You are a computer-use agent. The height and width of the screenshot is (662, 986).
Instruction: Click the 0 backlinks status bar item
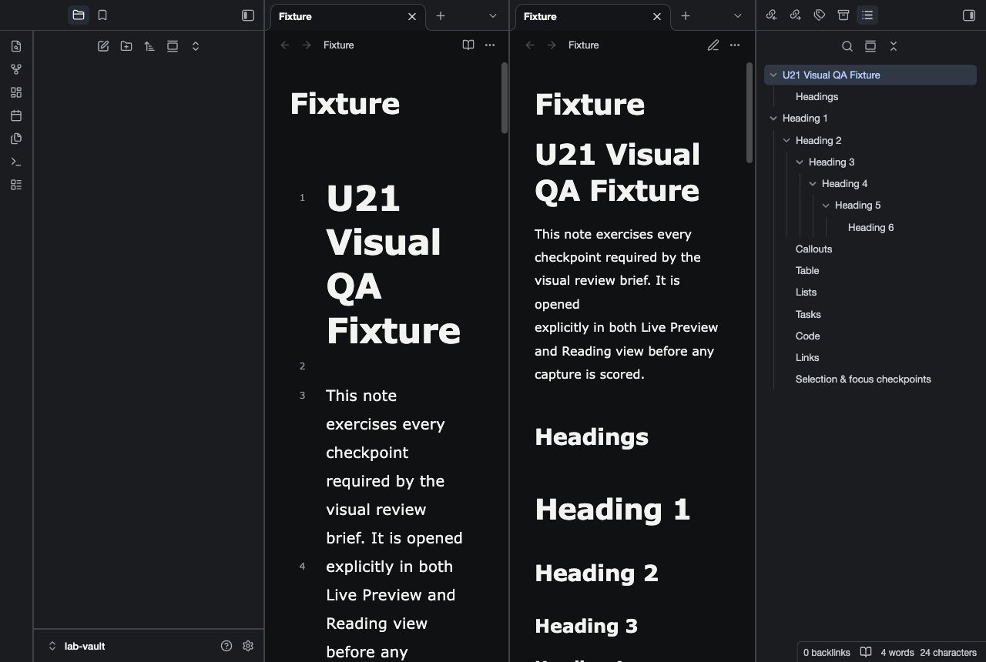827,652
